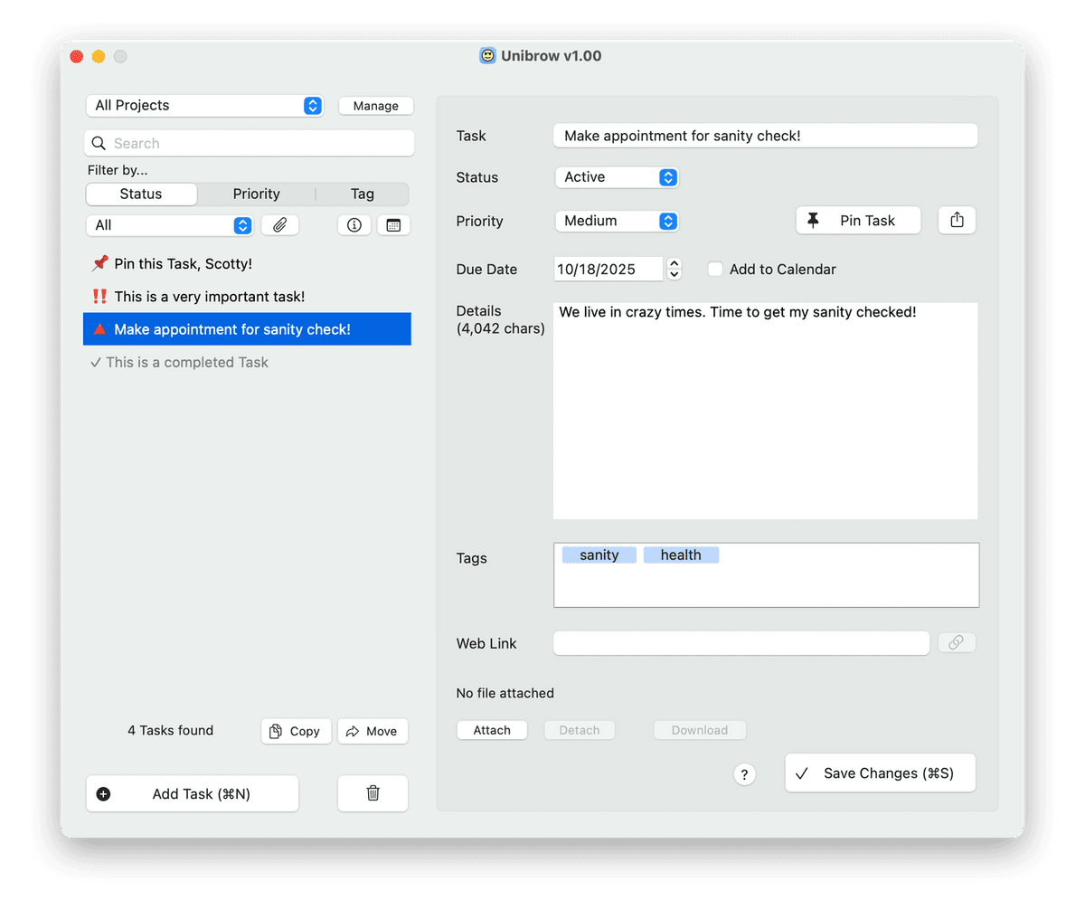This screenshot has width=1085, height=920.
Task: Click the Pin Task button
Action: (858, 221)
